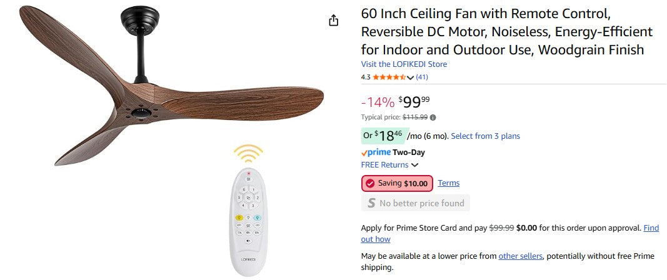Click the share icon above the product image
Viewport: 667px width, 280px height.
click(334, 20)
